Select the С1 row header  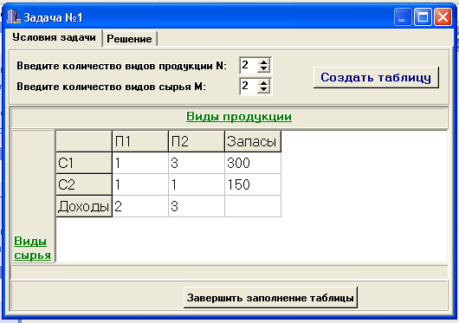coord(84,163)
